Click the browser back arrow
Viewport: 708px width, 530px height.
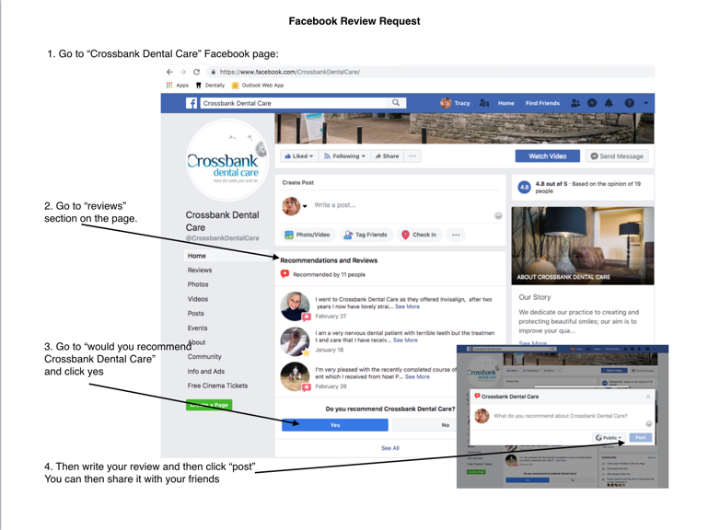(x=169, y=72)
